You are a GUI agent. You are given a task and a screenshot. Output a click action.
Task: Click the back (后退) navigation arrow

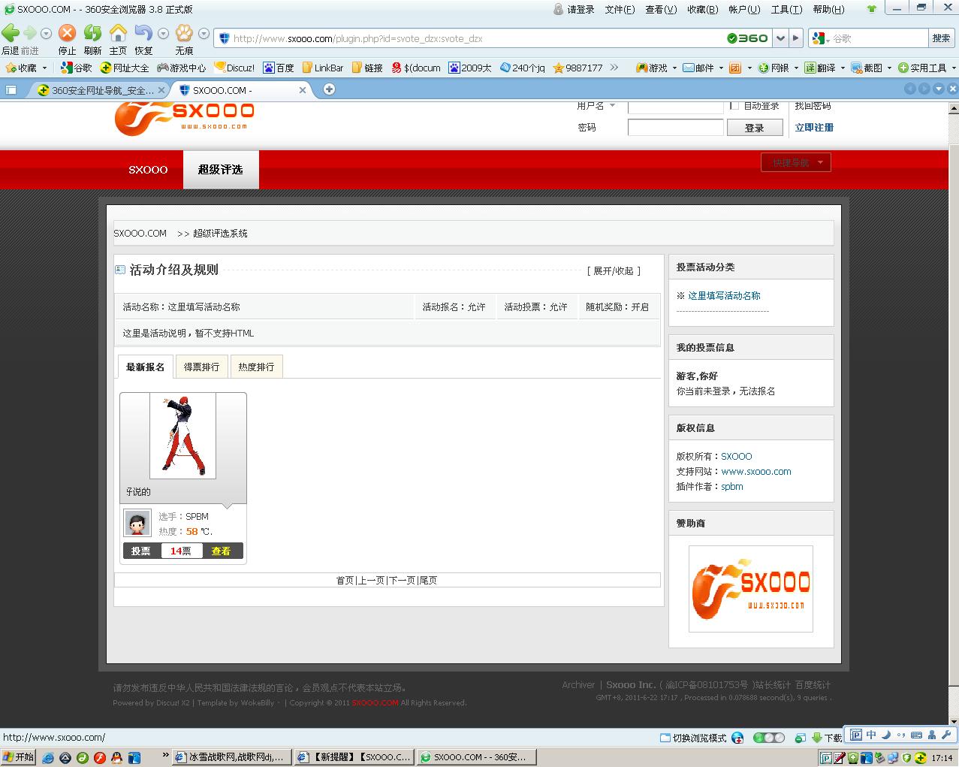11,33
